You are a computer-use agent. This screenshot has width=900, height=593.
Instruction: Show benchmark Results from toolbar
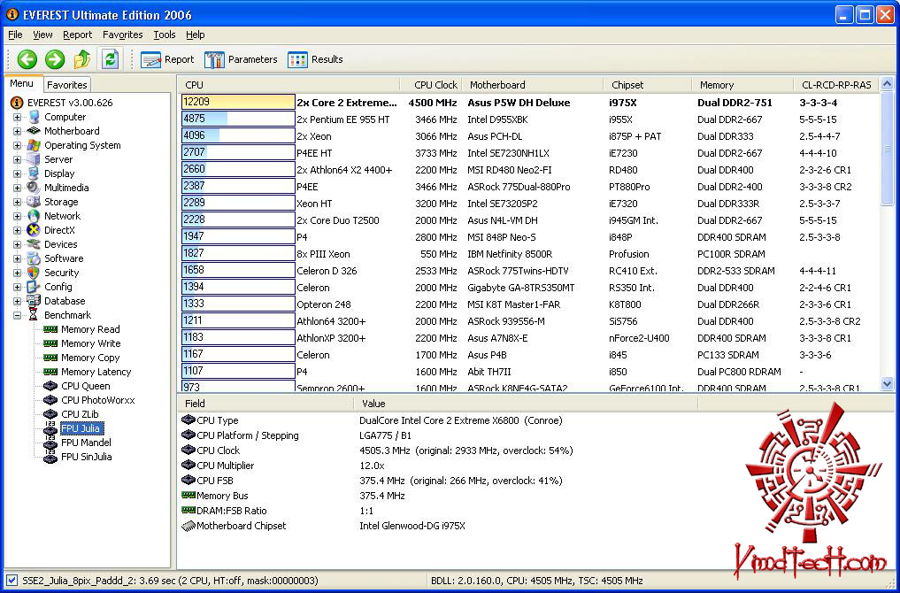point(316,59)
